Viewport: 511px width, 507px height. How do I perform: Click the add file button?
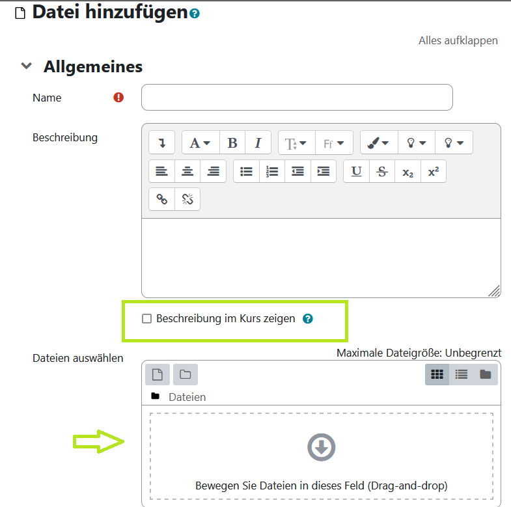point(157,374)
